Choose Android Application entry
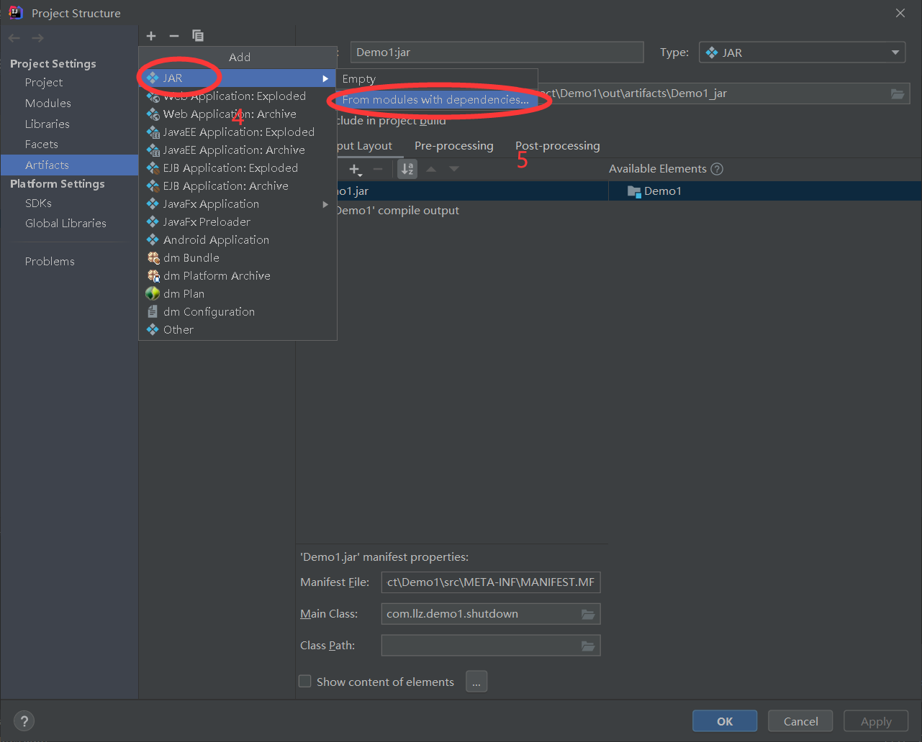This screenshot has width=922, height=742. 238,239
